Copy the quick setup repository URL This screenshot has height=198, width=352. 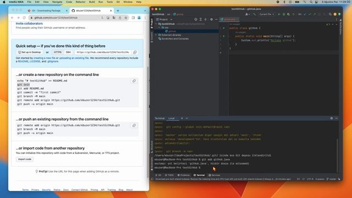[135, 52]
